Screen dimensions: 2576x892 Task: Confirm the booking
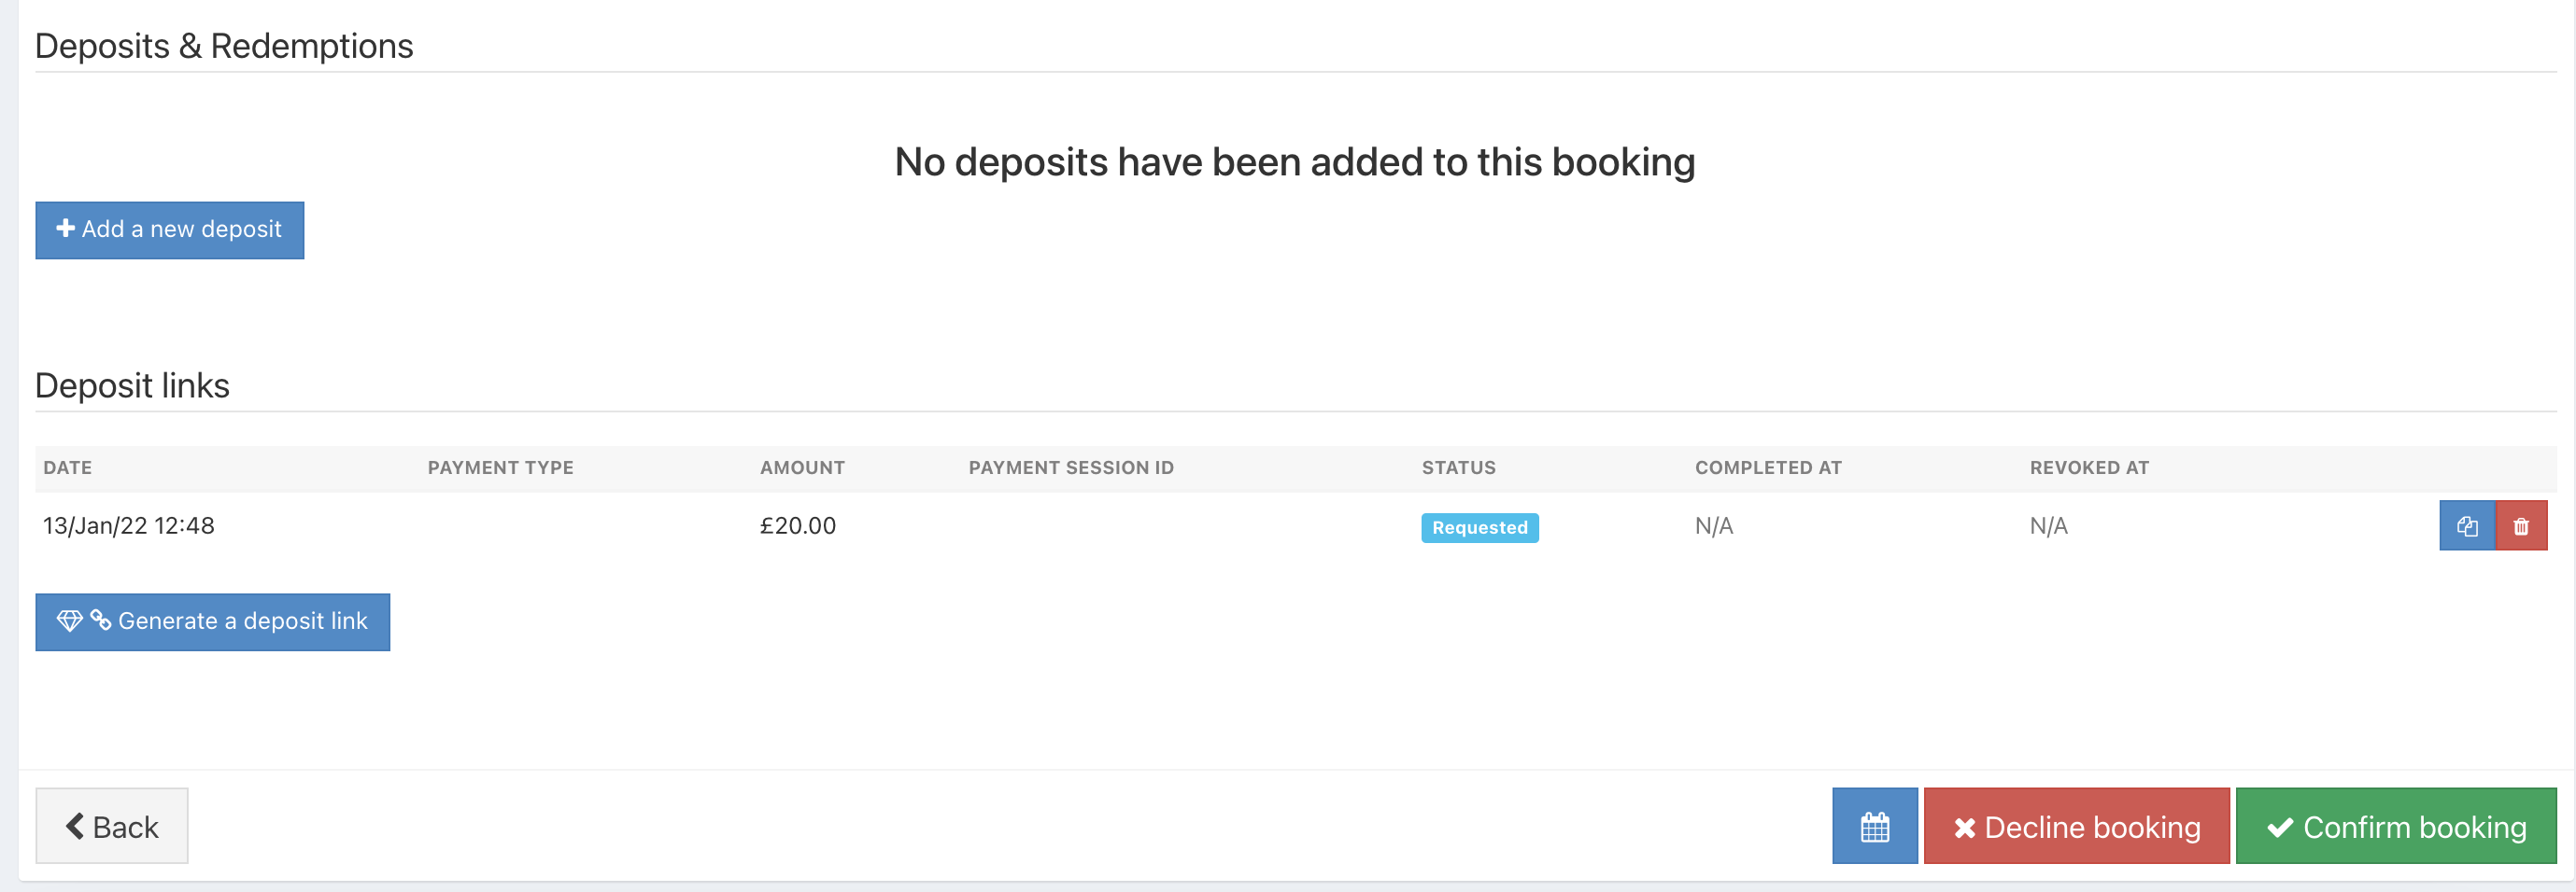click(x=2395, y=826)
